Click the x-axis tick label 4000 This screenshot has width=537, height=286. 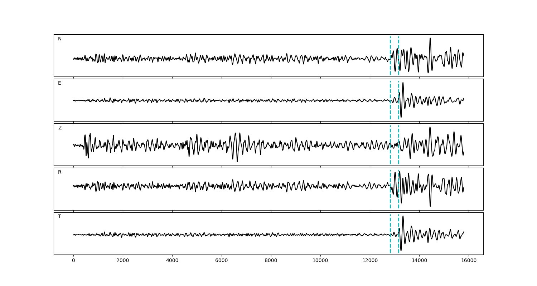(x=172, y=261)
